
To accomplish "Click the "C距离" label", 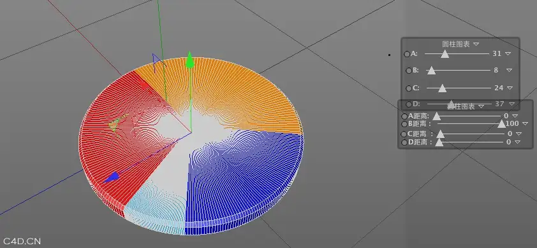I will click(x=417, y=134).
